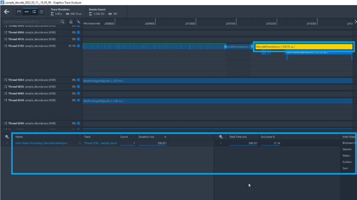Click the selection cursor filter icon
This screenshot has width=357, height=200.
[x=78, y=22]
